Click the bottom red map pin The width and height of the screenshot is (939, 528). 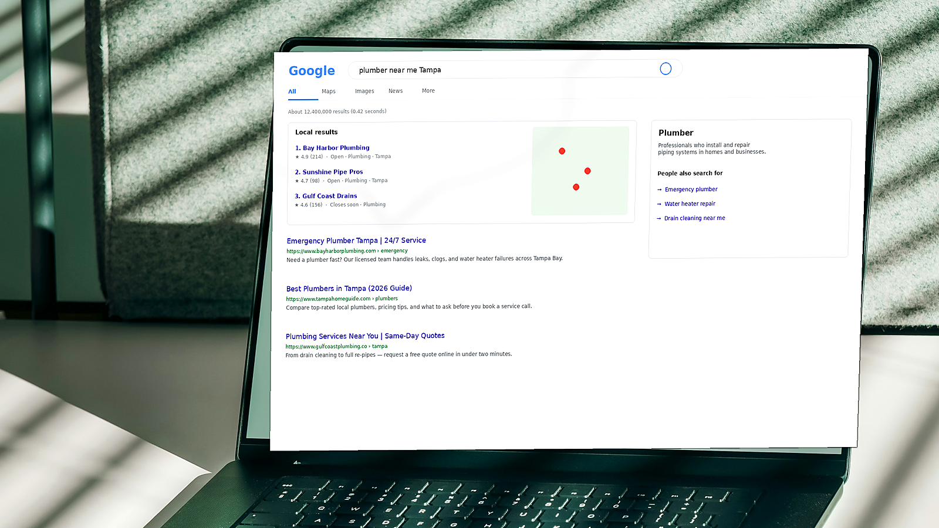click(x=576, y=187)
